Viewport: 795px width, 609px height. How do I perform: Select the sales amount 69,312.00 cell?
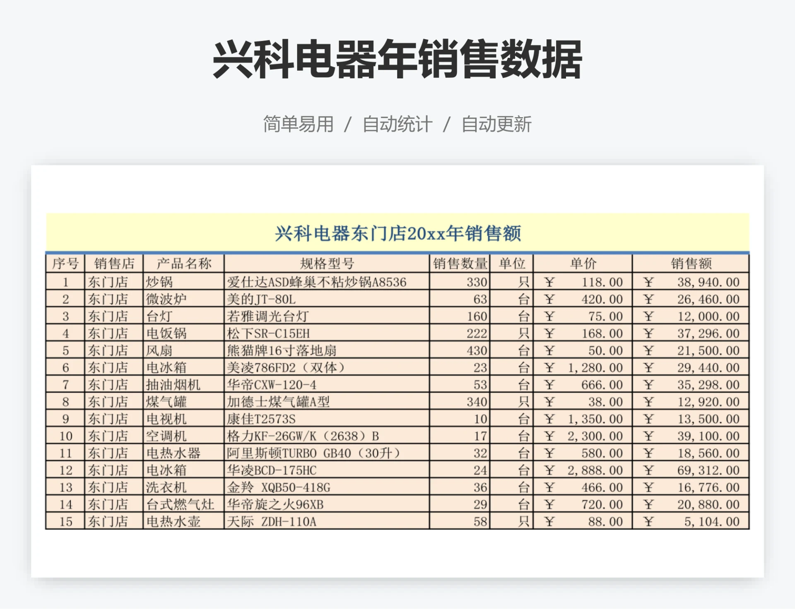coord(691,470)
